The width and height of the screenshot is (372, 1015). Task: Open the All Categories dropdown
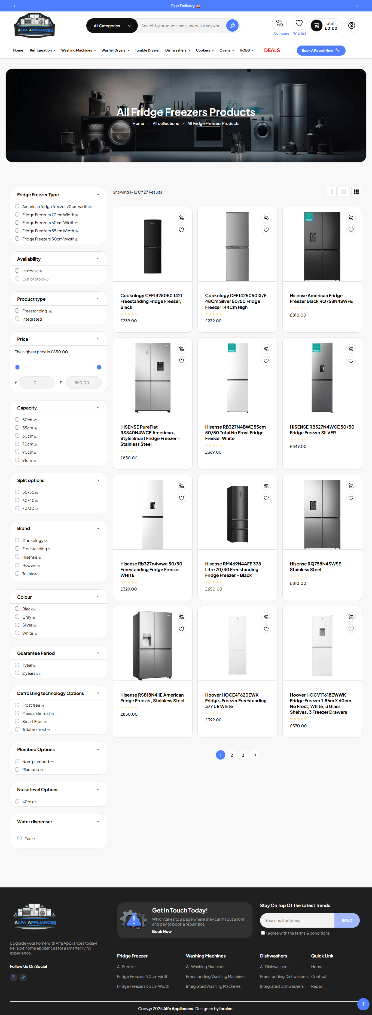[112, 26]
